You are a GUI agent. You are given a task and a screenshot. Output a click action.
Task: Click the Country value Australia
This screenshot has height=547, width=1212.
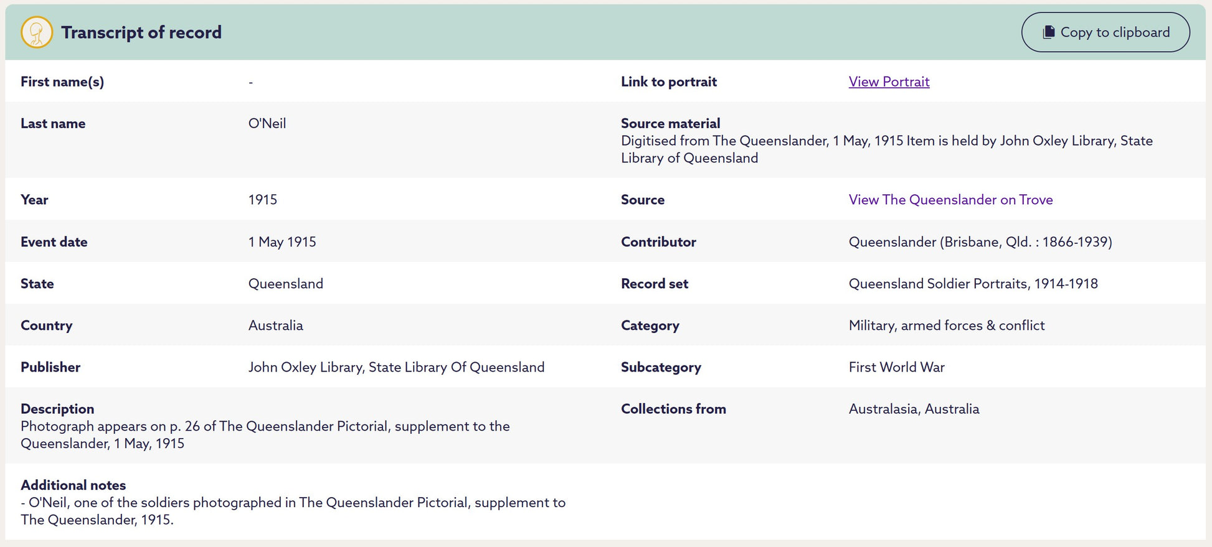pyautogui.click(x=275, y=325)
